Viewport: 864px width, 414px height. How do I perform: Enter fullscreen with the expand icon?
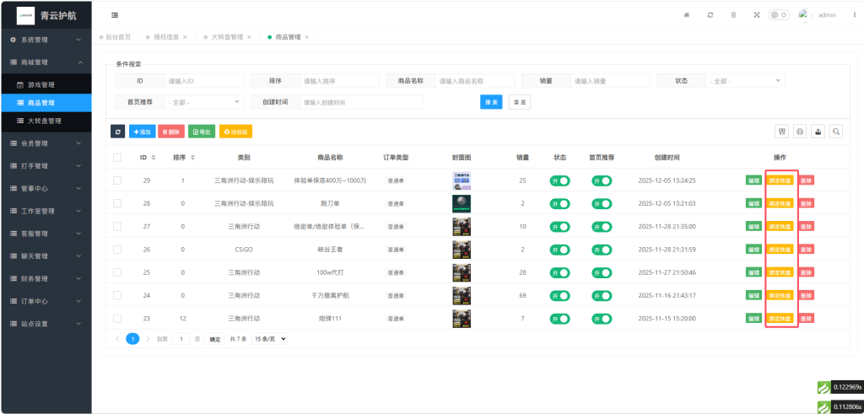757,15
